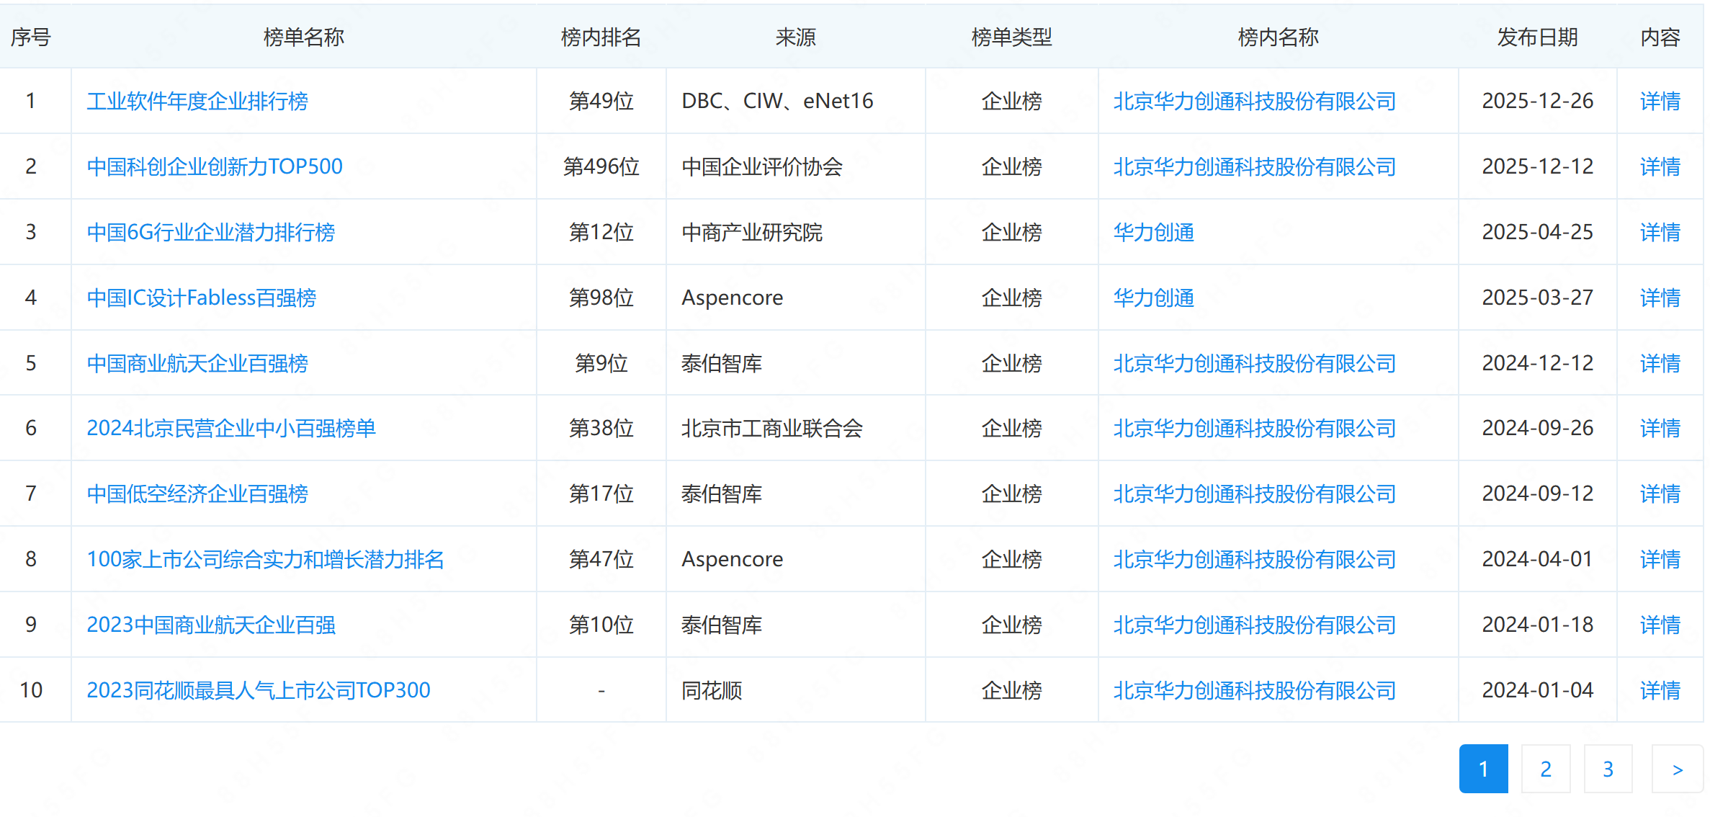
Task: Open 2023同花顺最具人气上市公司TOP300 link
Action: [258, 690]
